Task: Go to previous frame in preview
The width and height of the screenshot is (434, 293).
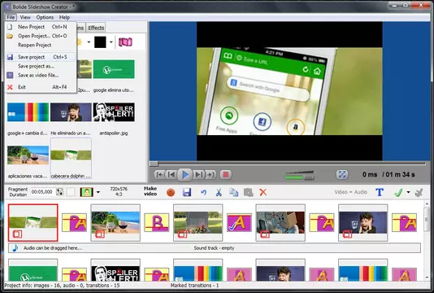Action: (171, 175)
